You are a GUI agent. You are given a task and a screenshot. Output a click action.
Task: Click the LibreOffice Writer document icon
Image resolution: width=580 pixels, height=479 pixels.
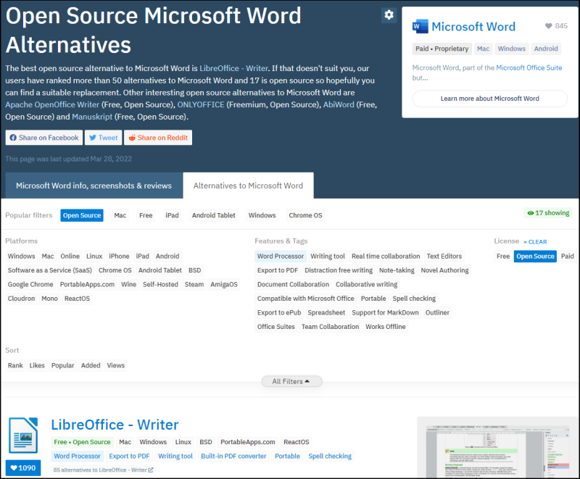coord(23,436)
